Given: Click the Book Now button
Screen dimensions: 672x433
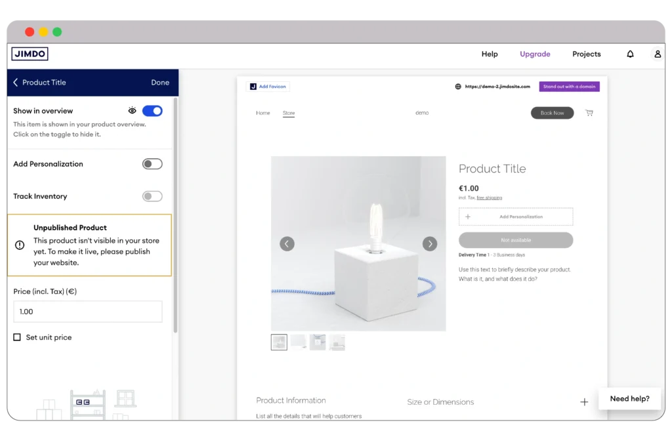Looking at the screenshot, I should pos(552,113).
